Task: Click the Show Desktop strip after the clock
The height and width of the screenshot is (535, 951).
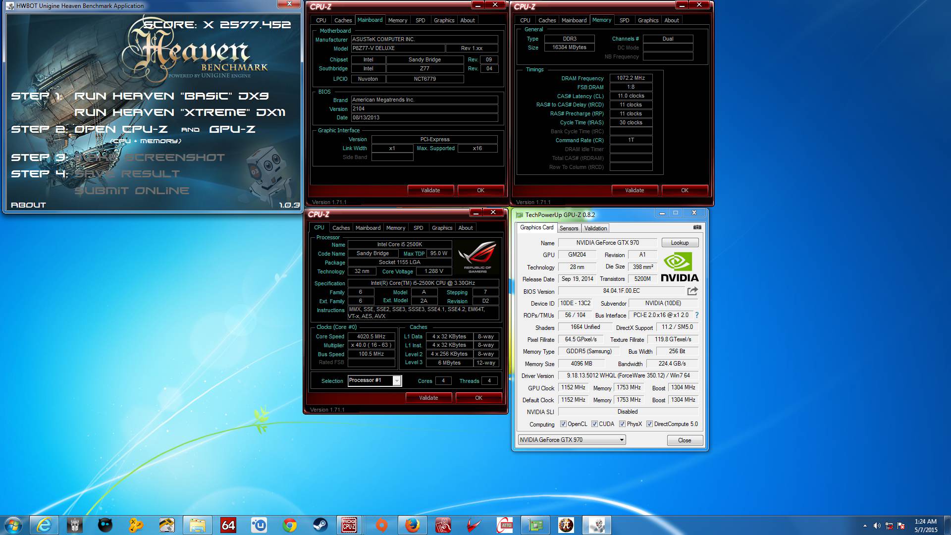Action: 947,525
